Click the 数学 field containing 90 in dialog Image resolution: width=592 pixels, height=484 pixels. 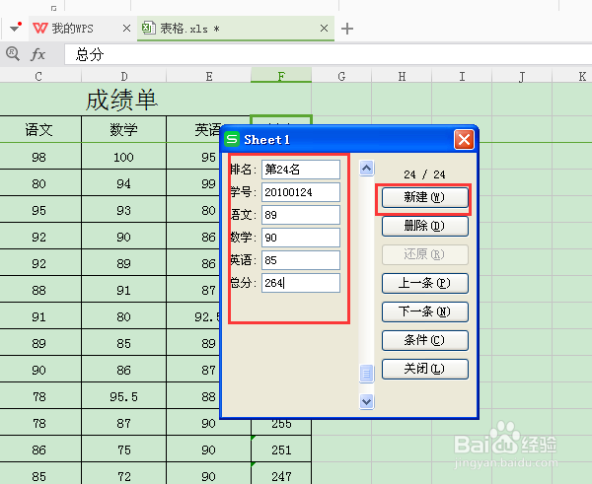pyautogui.click(x=301, y=238)
